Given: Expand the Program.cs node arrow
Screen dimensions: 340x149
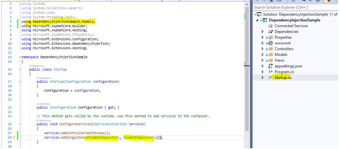Looking at the screenshot, I should point(263,72).
